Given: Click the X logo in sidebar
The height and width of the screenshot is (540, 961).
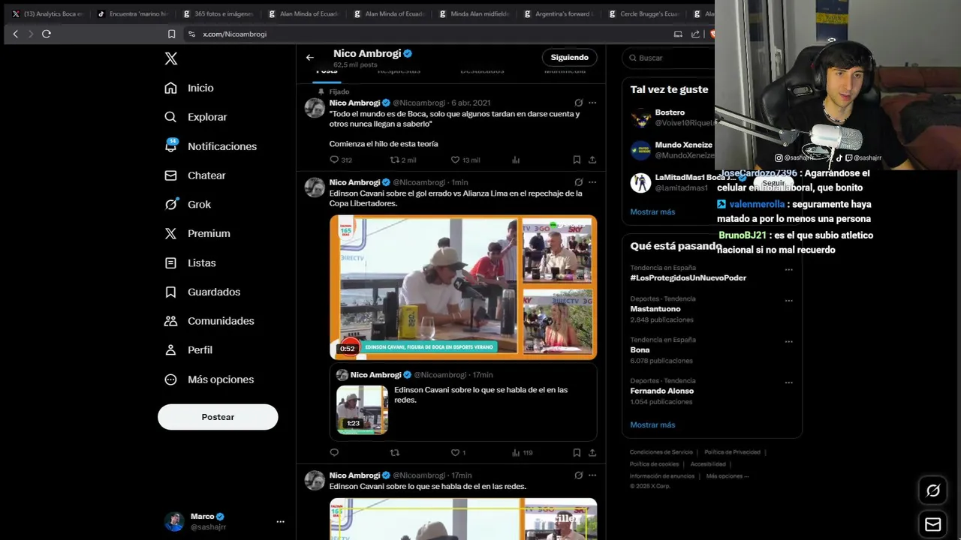Looking at the screenshot, I should point(171,58).
